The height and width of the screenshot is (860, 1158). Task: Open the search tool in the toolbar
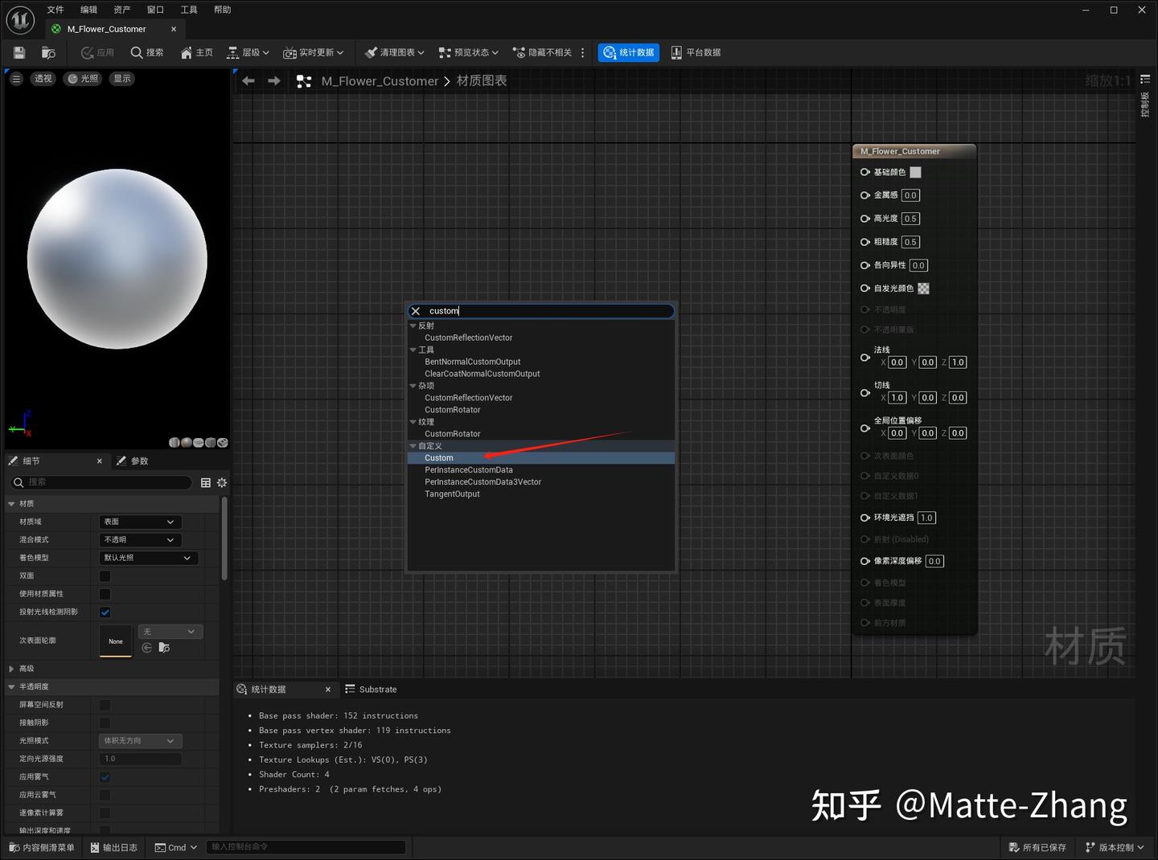147,52
